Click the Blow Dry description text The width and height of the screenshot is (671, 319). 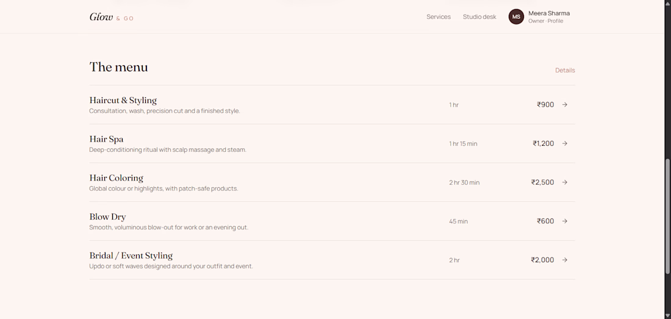coord(168,228)
